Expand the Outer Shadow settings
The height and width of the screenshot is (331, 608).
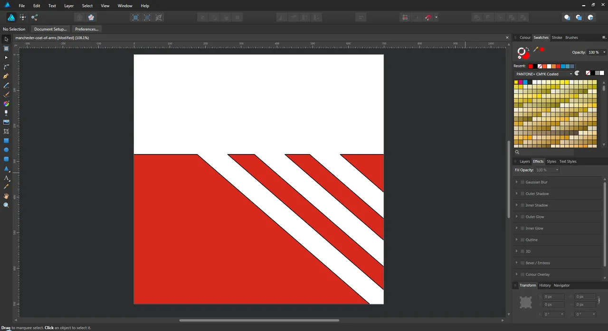(x=517, y=193)
